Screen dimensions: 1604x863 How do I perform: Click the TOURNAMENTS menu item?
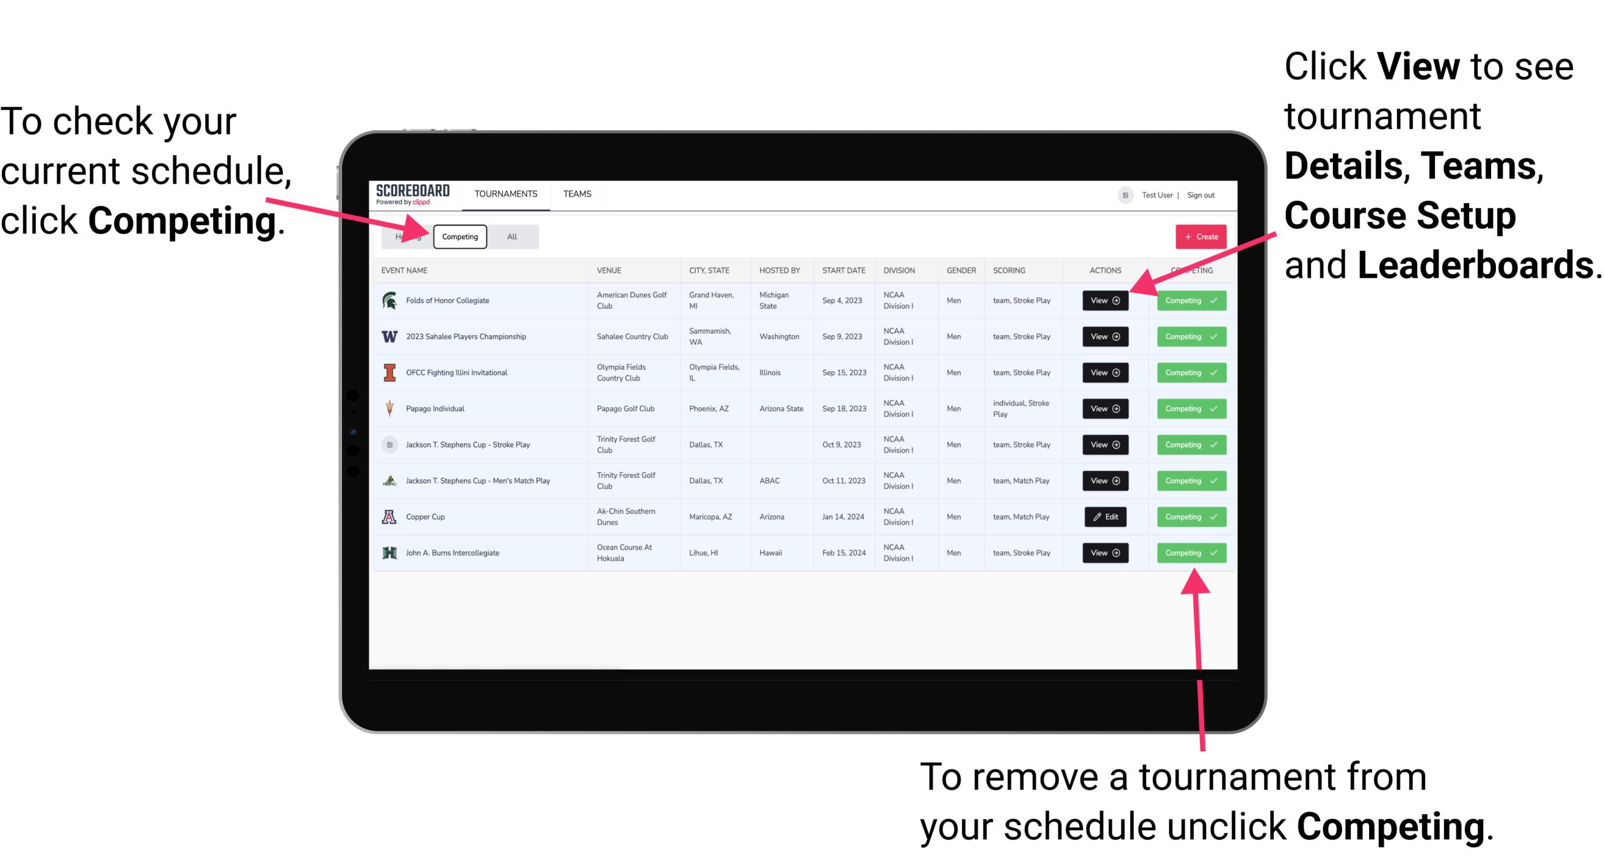coord(507,193)
